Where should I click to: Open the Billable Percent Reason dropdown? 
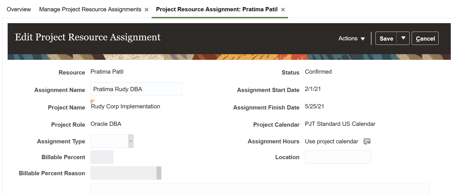(159, 173)
